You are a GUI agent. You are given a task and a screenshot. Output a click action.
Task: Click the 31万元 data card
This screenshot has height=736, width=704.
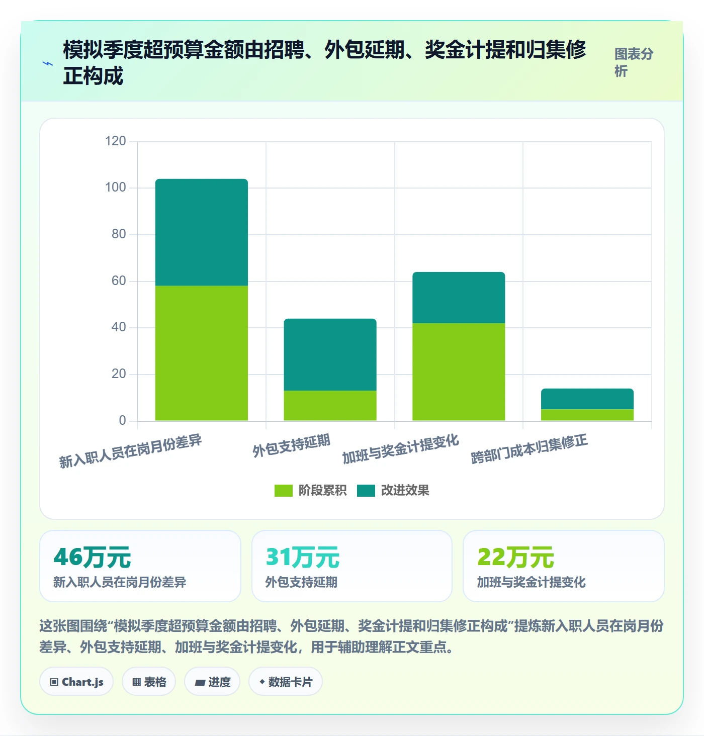click(x=352, y=566)
